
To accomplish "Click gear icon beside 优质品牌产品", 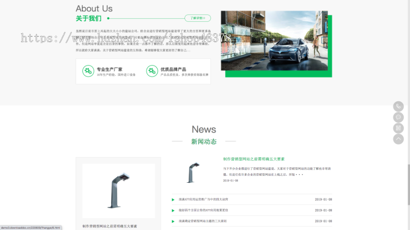I will (x=152, y=71).
